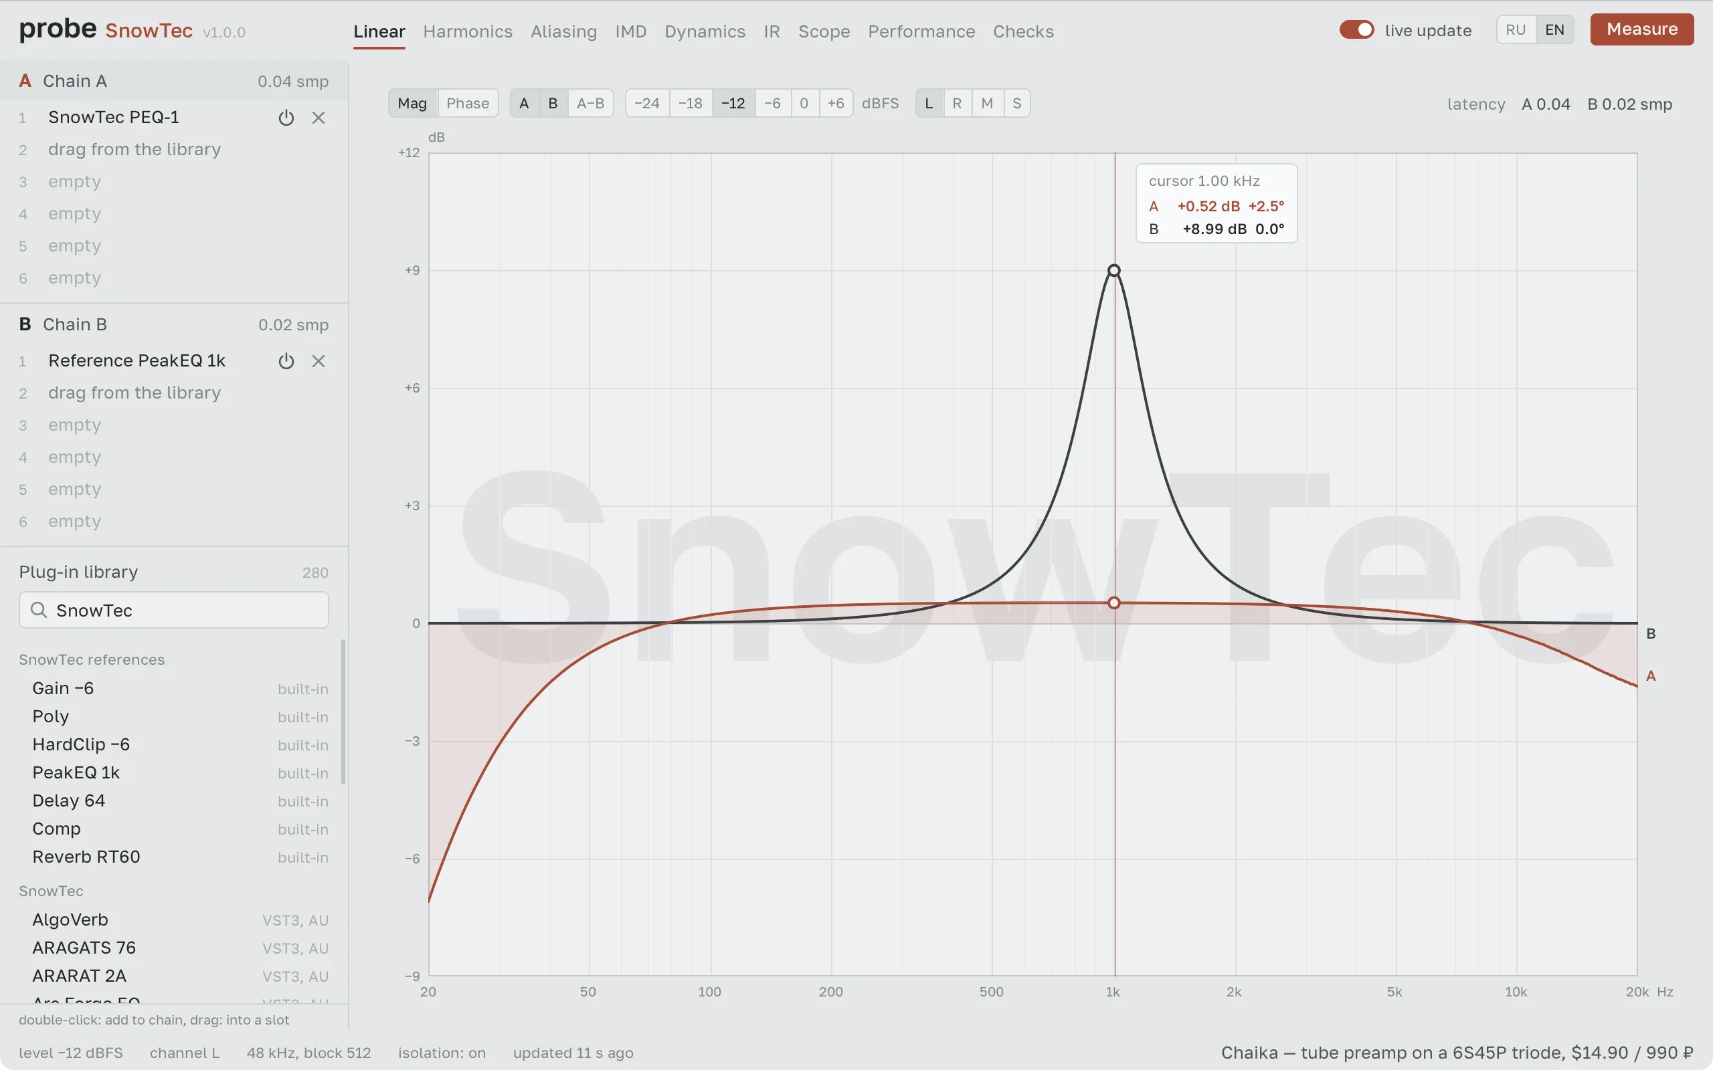Viewport: 1713px width, 1070px height.
Task: Set test level to 0 dBFS
Action: coord(804,103)
